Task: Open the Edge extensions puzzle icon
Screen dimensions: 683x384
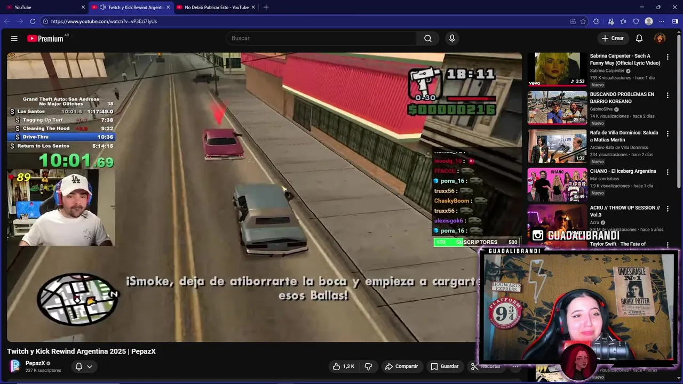Action: point(596,21)
